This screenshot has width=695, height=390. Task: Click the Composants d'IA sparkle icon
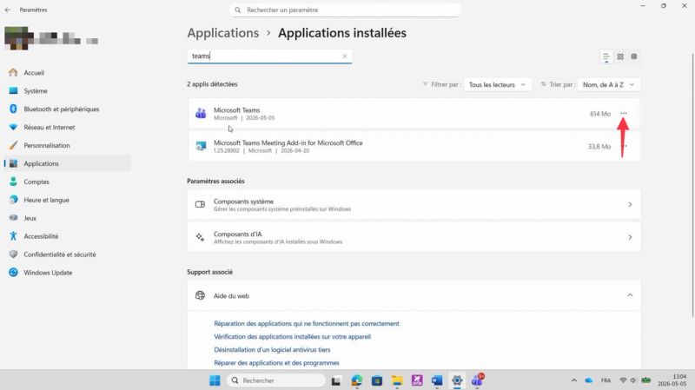click(x=200, y=237)
